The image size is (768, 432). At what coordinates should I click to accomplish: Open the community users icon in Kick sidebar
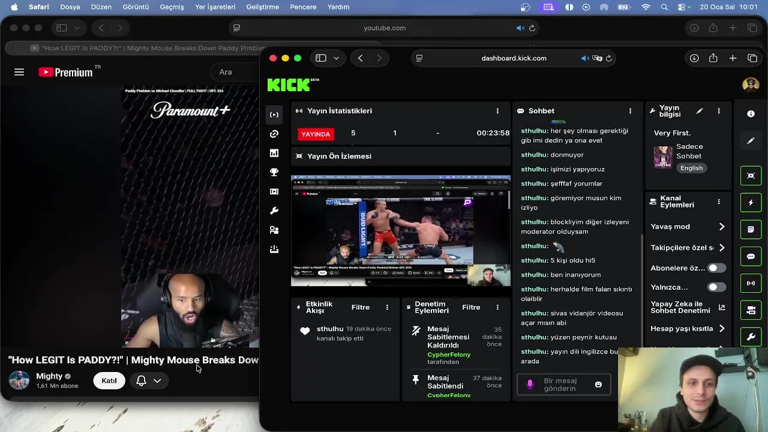(274, 230)
